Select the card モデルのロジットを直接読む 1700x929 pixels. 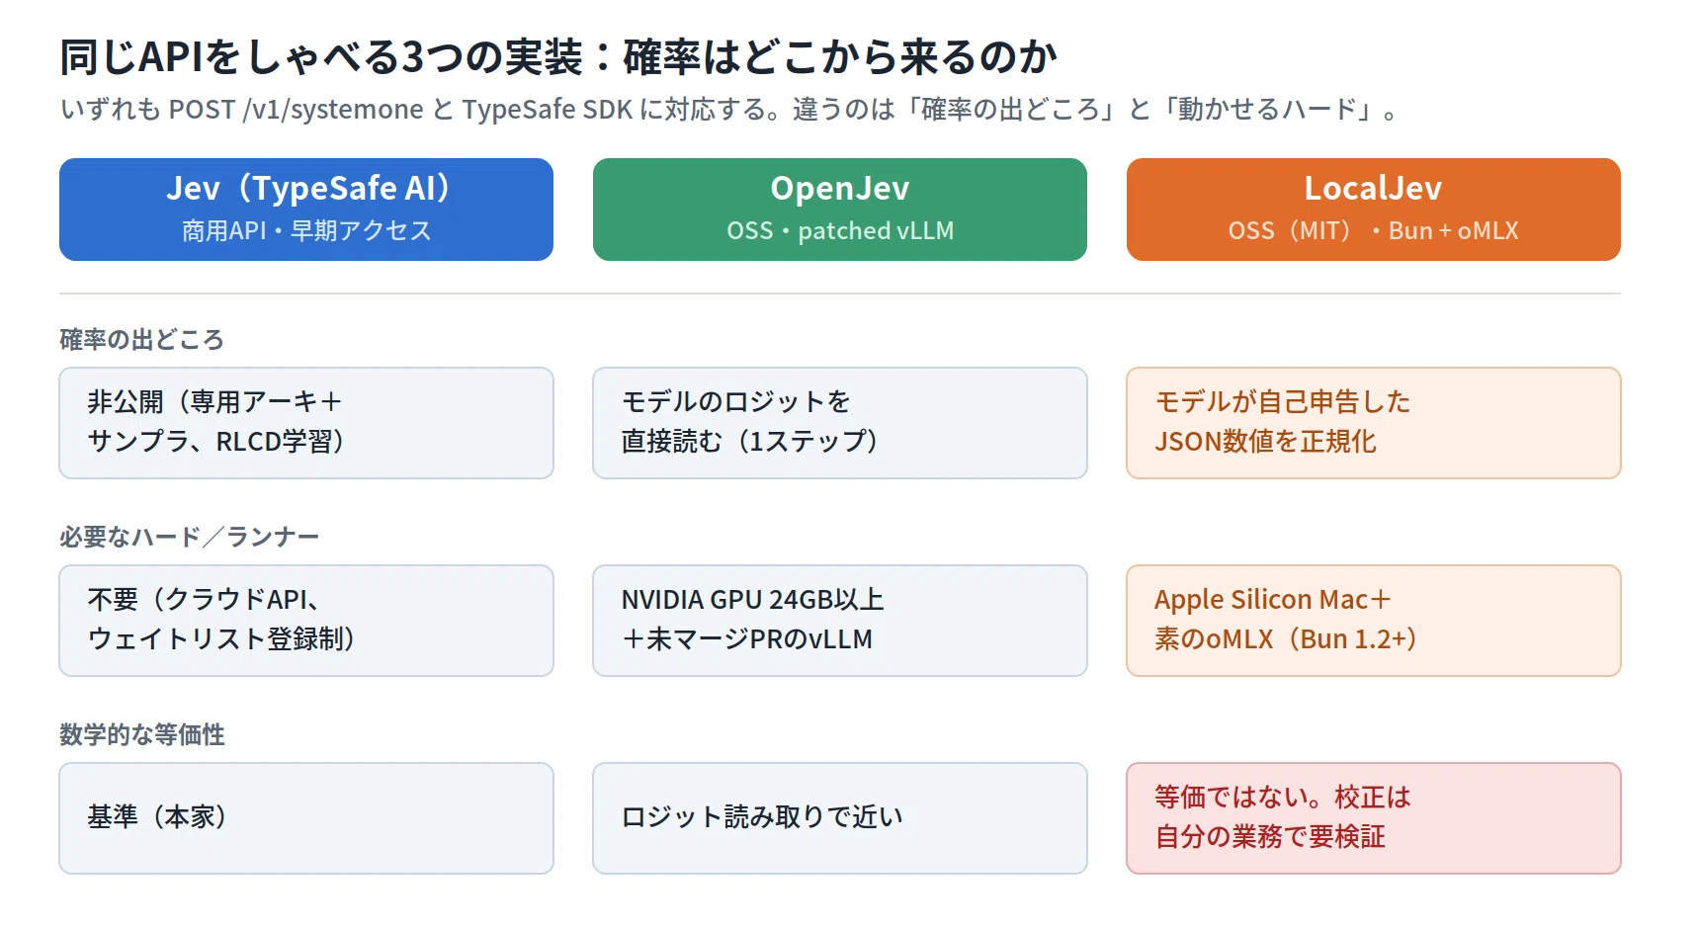[840, 423]
